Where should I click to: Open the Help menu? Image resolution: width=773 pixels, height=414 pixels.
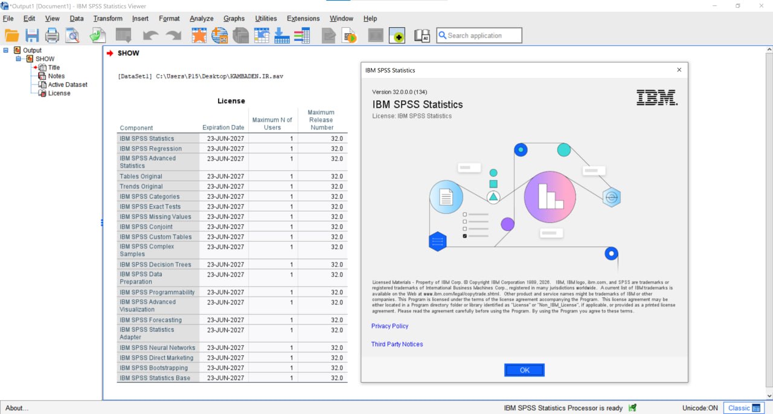pos(370,19)
